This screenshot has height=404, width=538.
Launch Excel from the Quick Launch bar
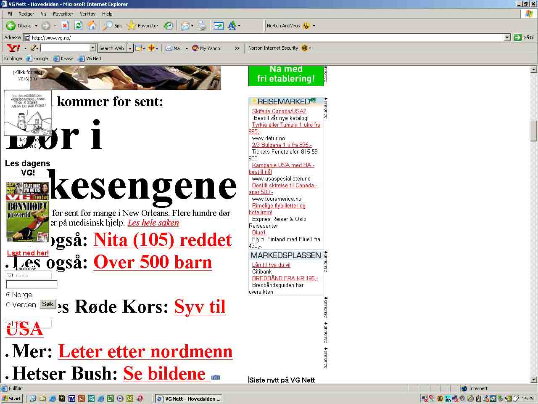pos(110,399)
